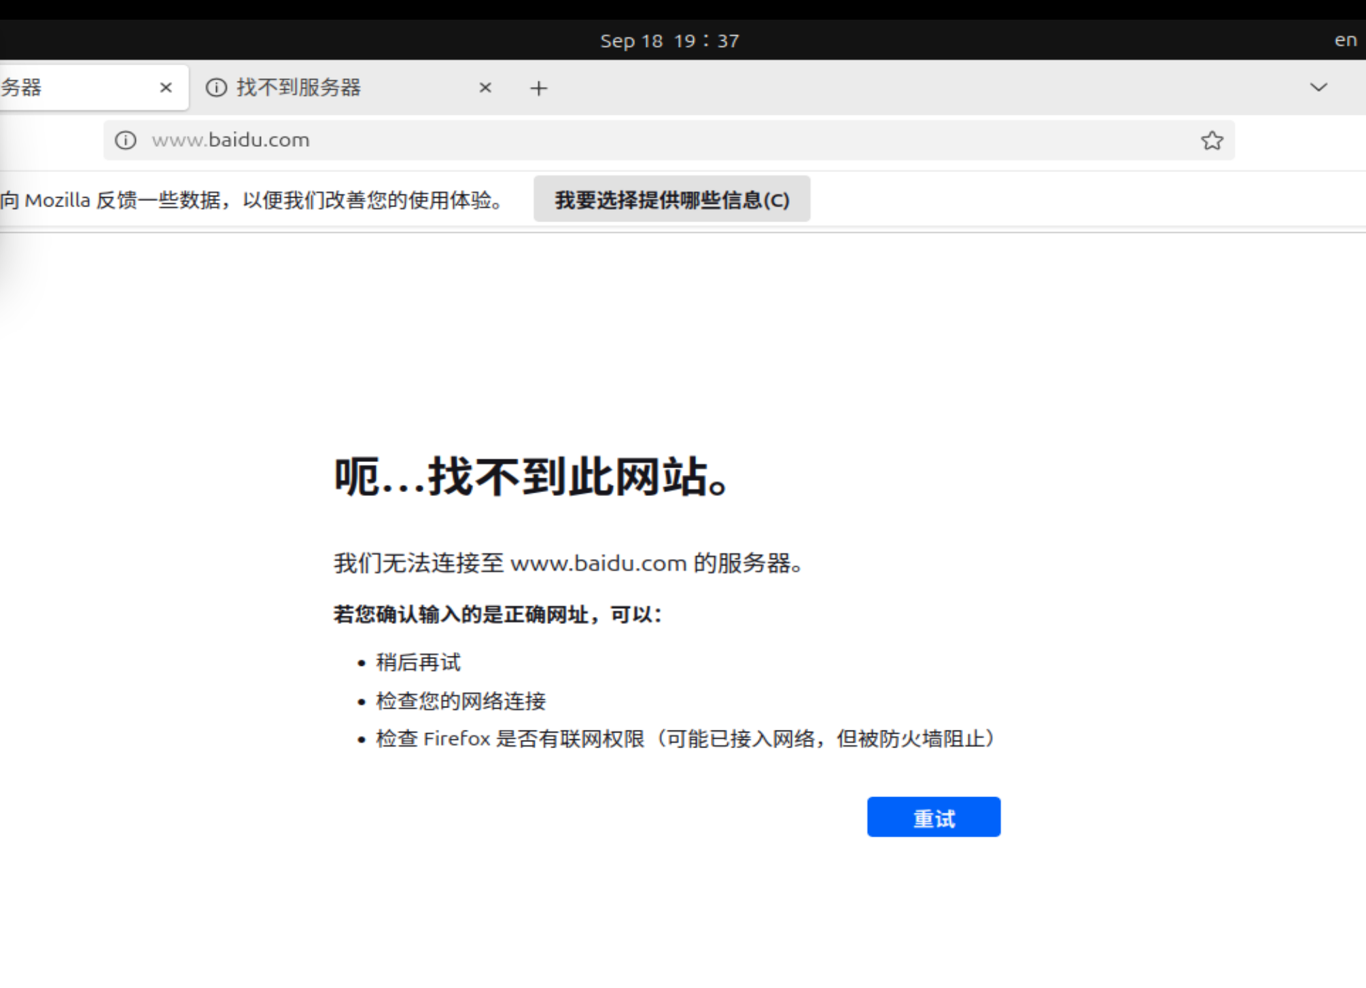Toggle the bookmark star for www.baidu.com
The width and height of the screenshot is (1366, 988).
pos(1212,141)
